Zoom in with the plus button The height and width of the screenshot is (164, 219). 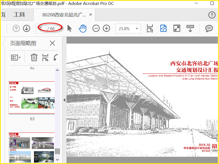coord(106,28)
